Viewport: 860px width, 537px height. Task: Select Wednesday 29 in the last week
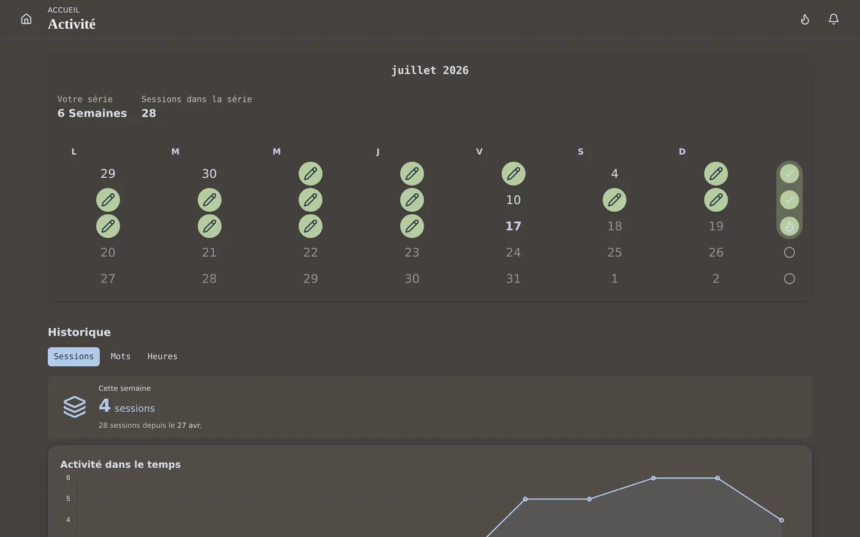[x=311, y=279]
